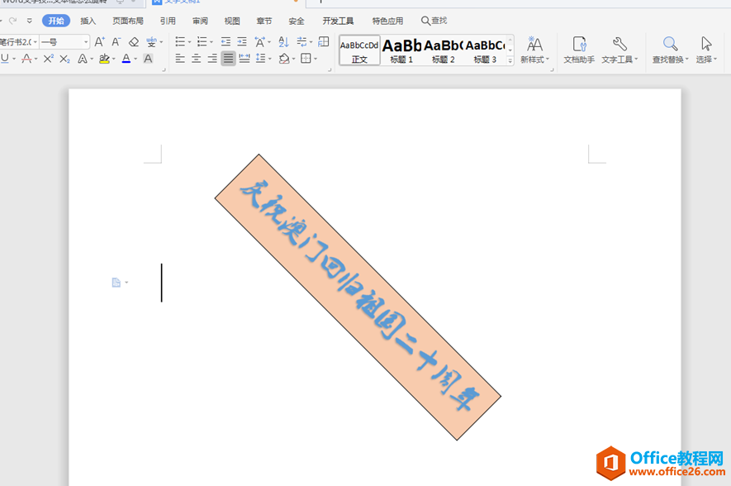Screen dimensions: 731x486
Task: Center the paragraph
Action: [197, 59]
